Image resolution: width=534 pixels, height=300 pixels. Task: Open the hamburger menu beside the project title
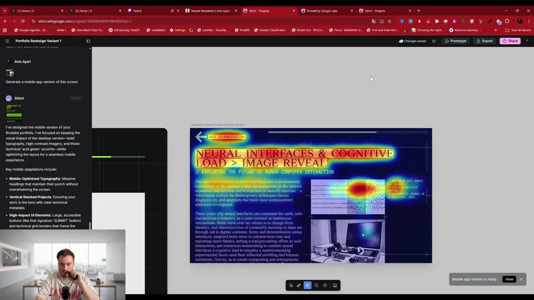[x=7, y=41]
